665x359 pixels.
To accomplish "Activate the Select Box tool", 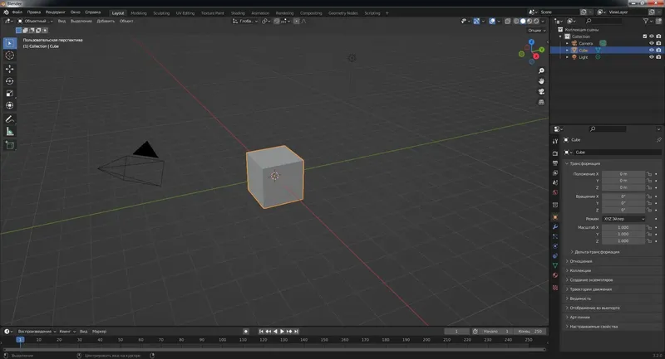I will (10, 43).
